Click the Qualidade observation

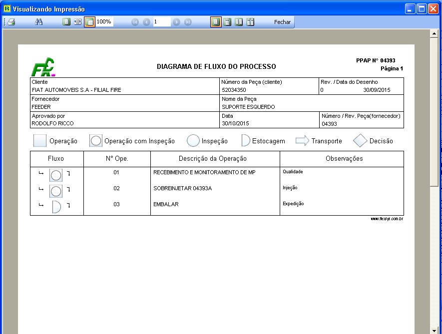click(293, 171)
